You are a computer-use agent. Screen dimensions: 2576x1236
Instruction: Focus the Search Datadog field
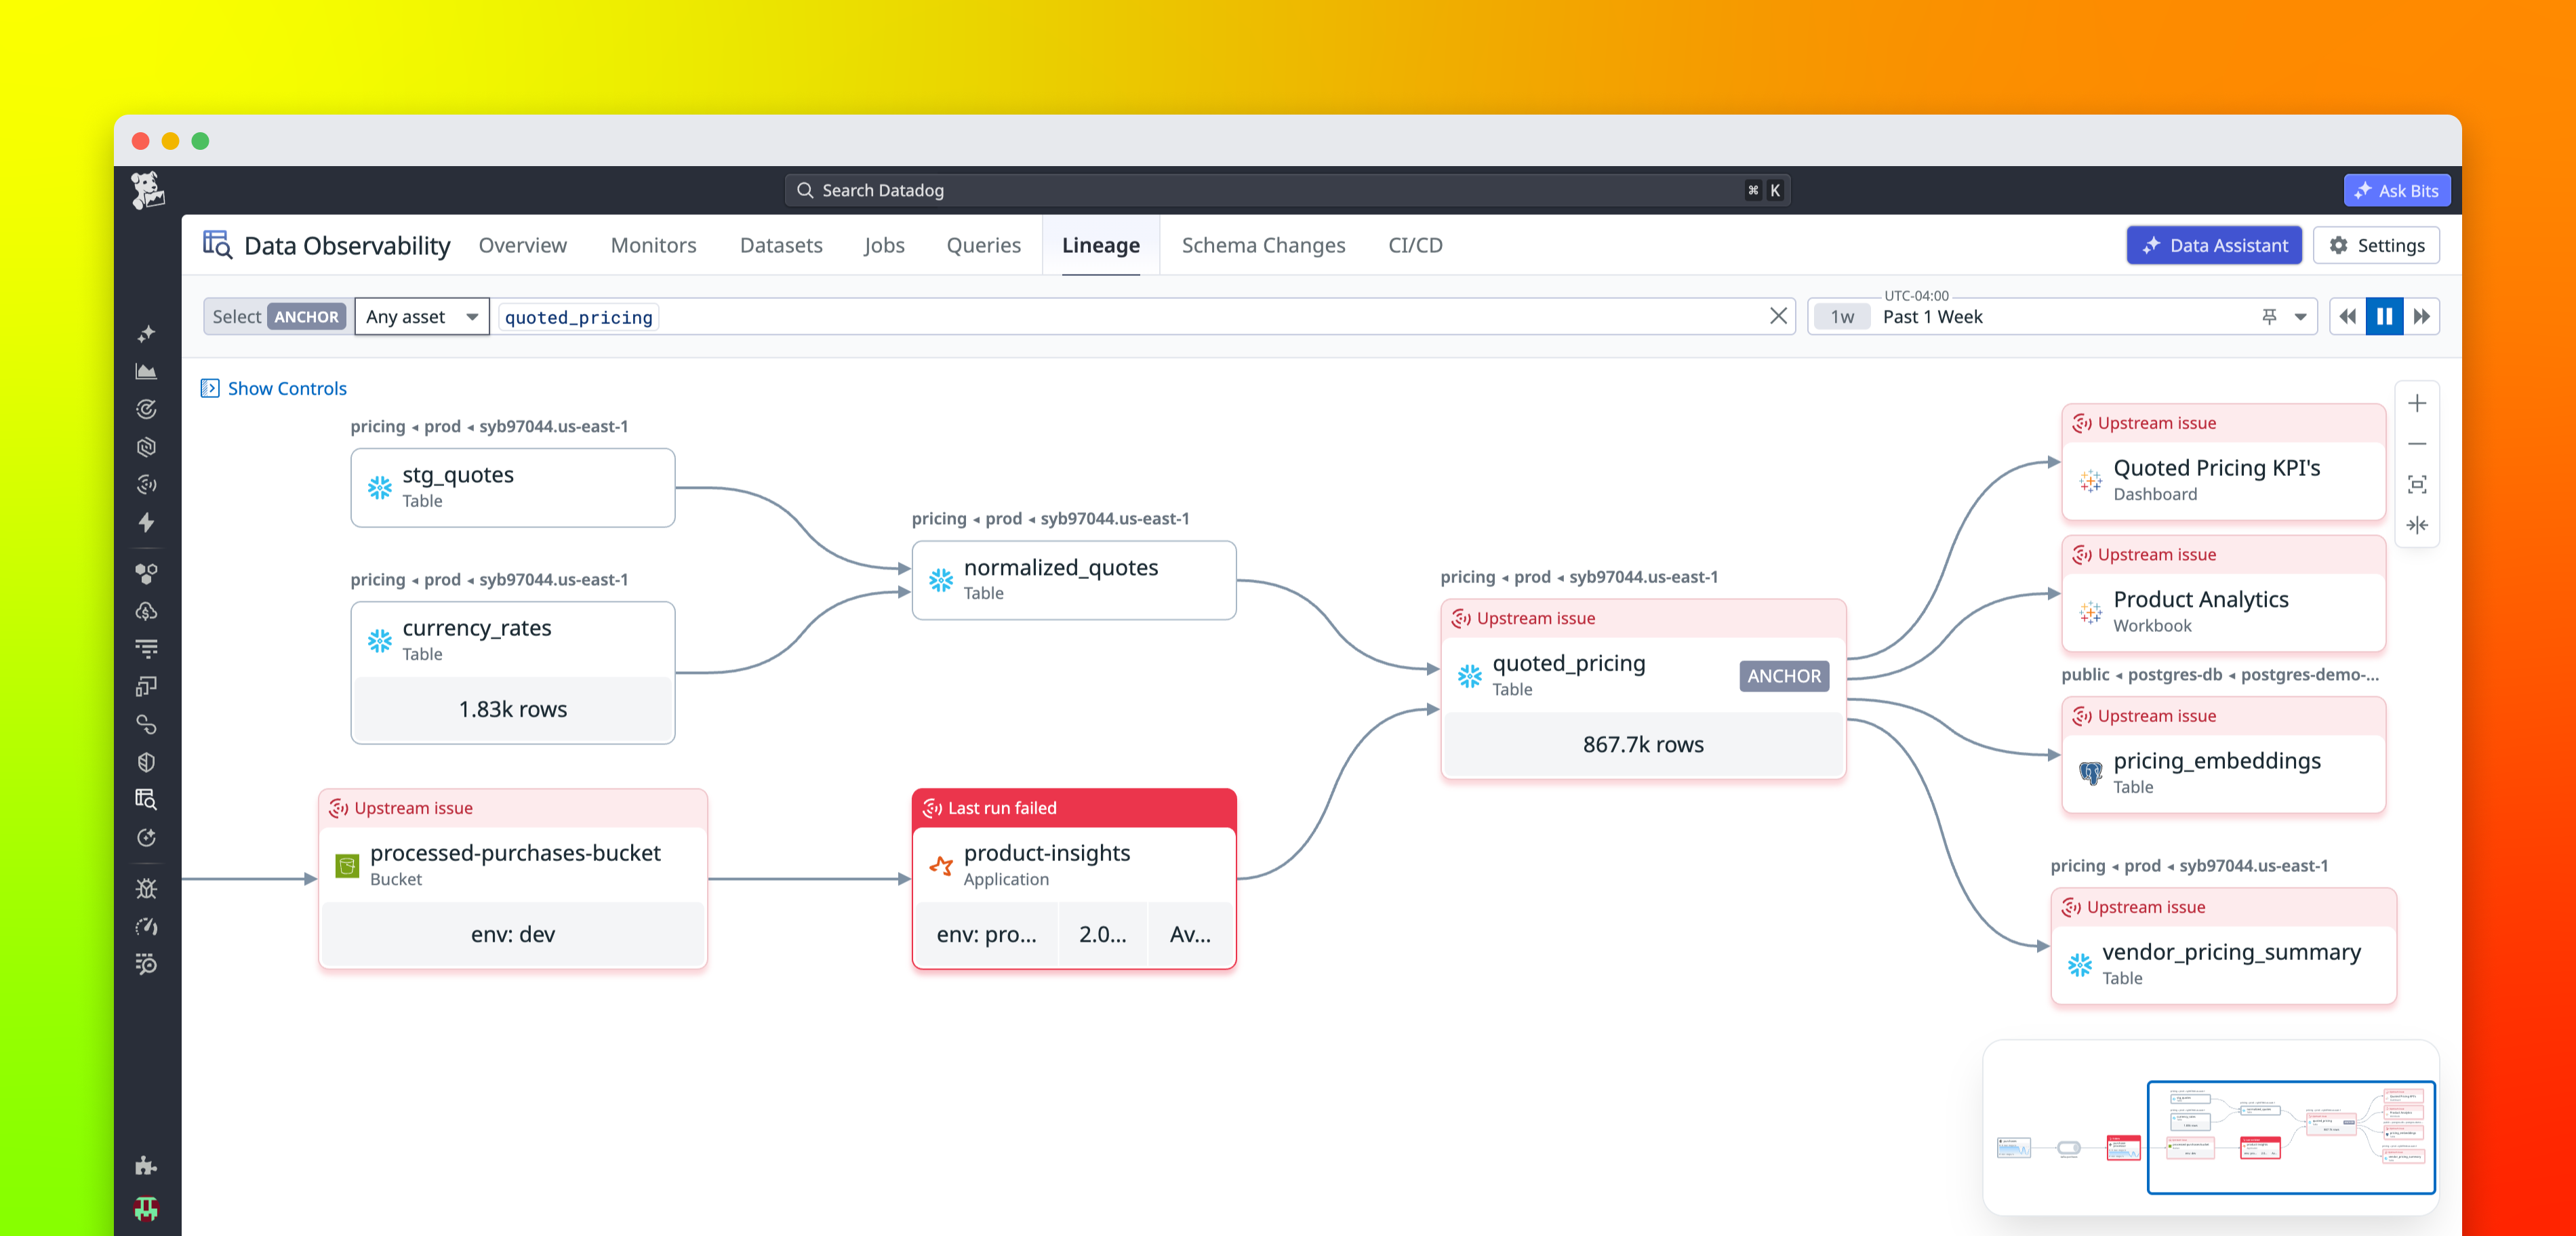point(1287,190)
